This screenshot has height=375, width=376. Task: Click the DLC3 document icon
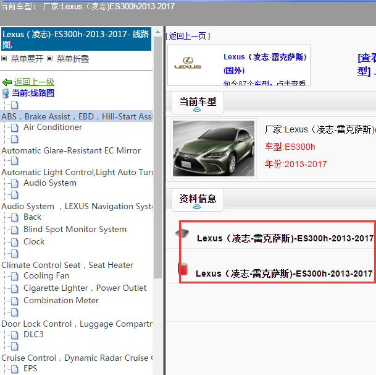pyautogui.click(x=15, y=335)
